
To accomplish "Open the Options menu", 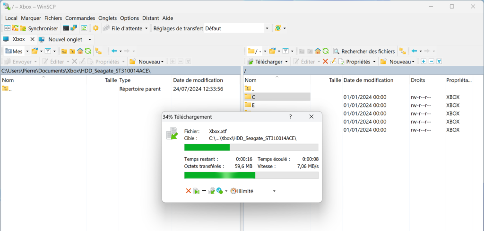I will point(130,18).
